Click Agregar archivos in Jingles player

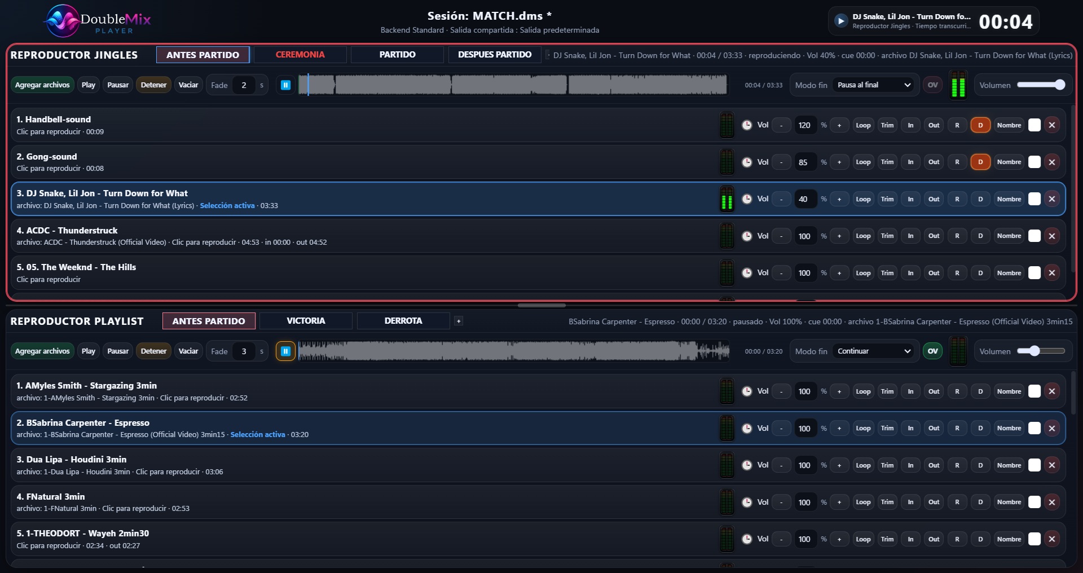(x=42, y=85)
